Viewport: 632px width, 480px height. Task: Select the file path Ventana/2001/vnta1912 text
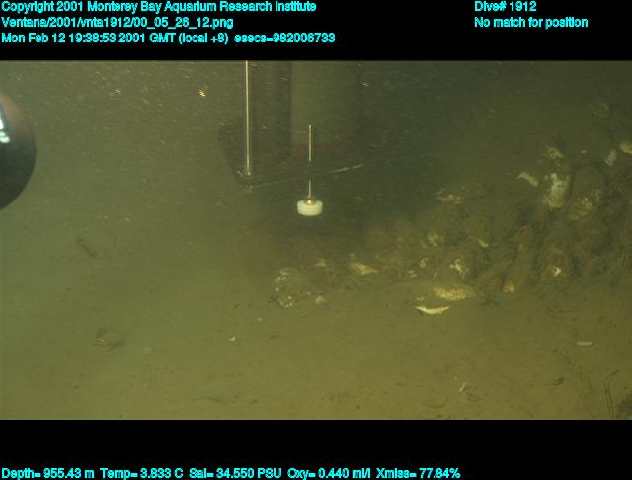118,22
